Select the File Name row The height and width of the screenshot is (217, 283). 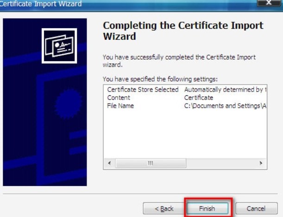[x=185, y=105]
